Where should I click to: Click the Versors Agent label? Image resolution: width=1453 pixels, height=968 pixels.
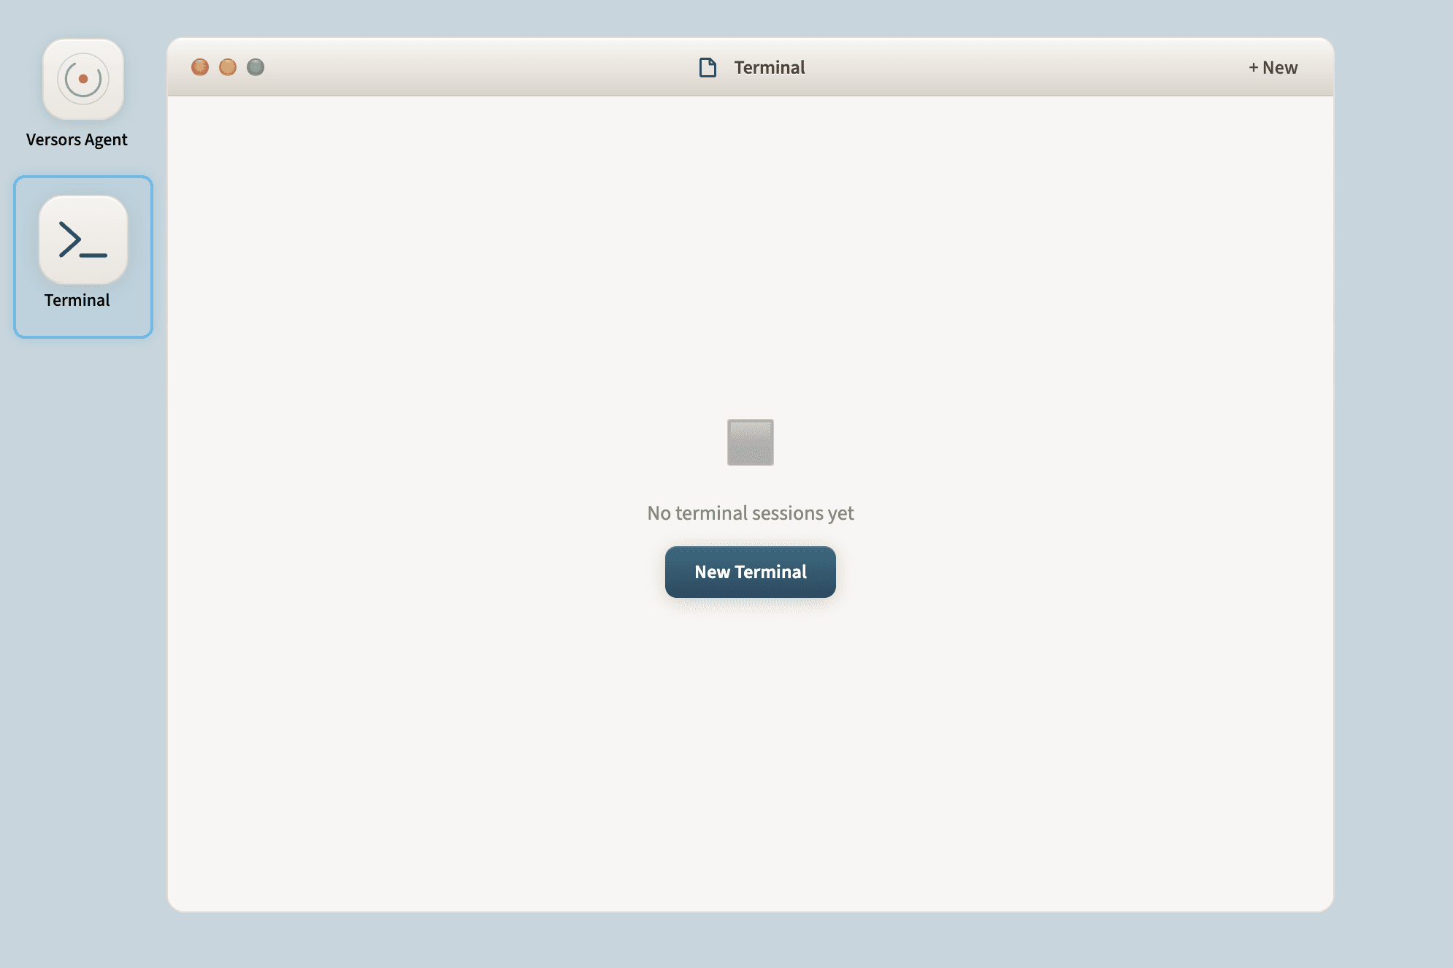point(77,139)
